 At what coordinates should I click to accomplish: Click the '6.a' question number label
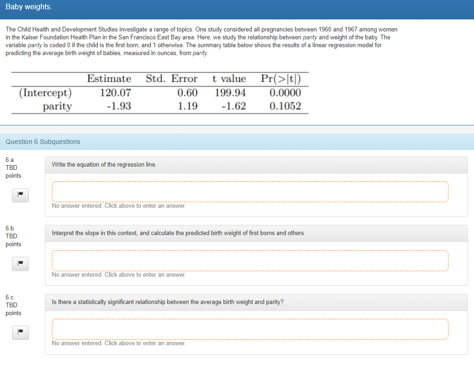(x=10, y=160)
